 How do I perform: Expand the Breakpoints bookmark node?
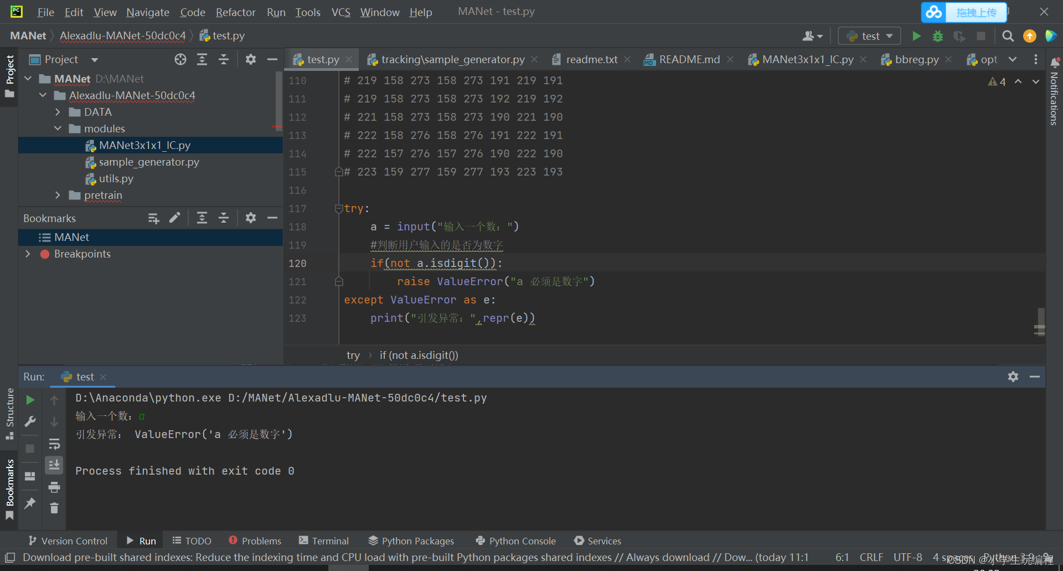(x=28, y=254)
